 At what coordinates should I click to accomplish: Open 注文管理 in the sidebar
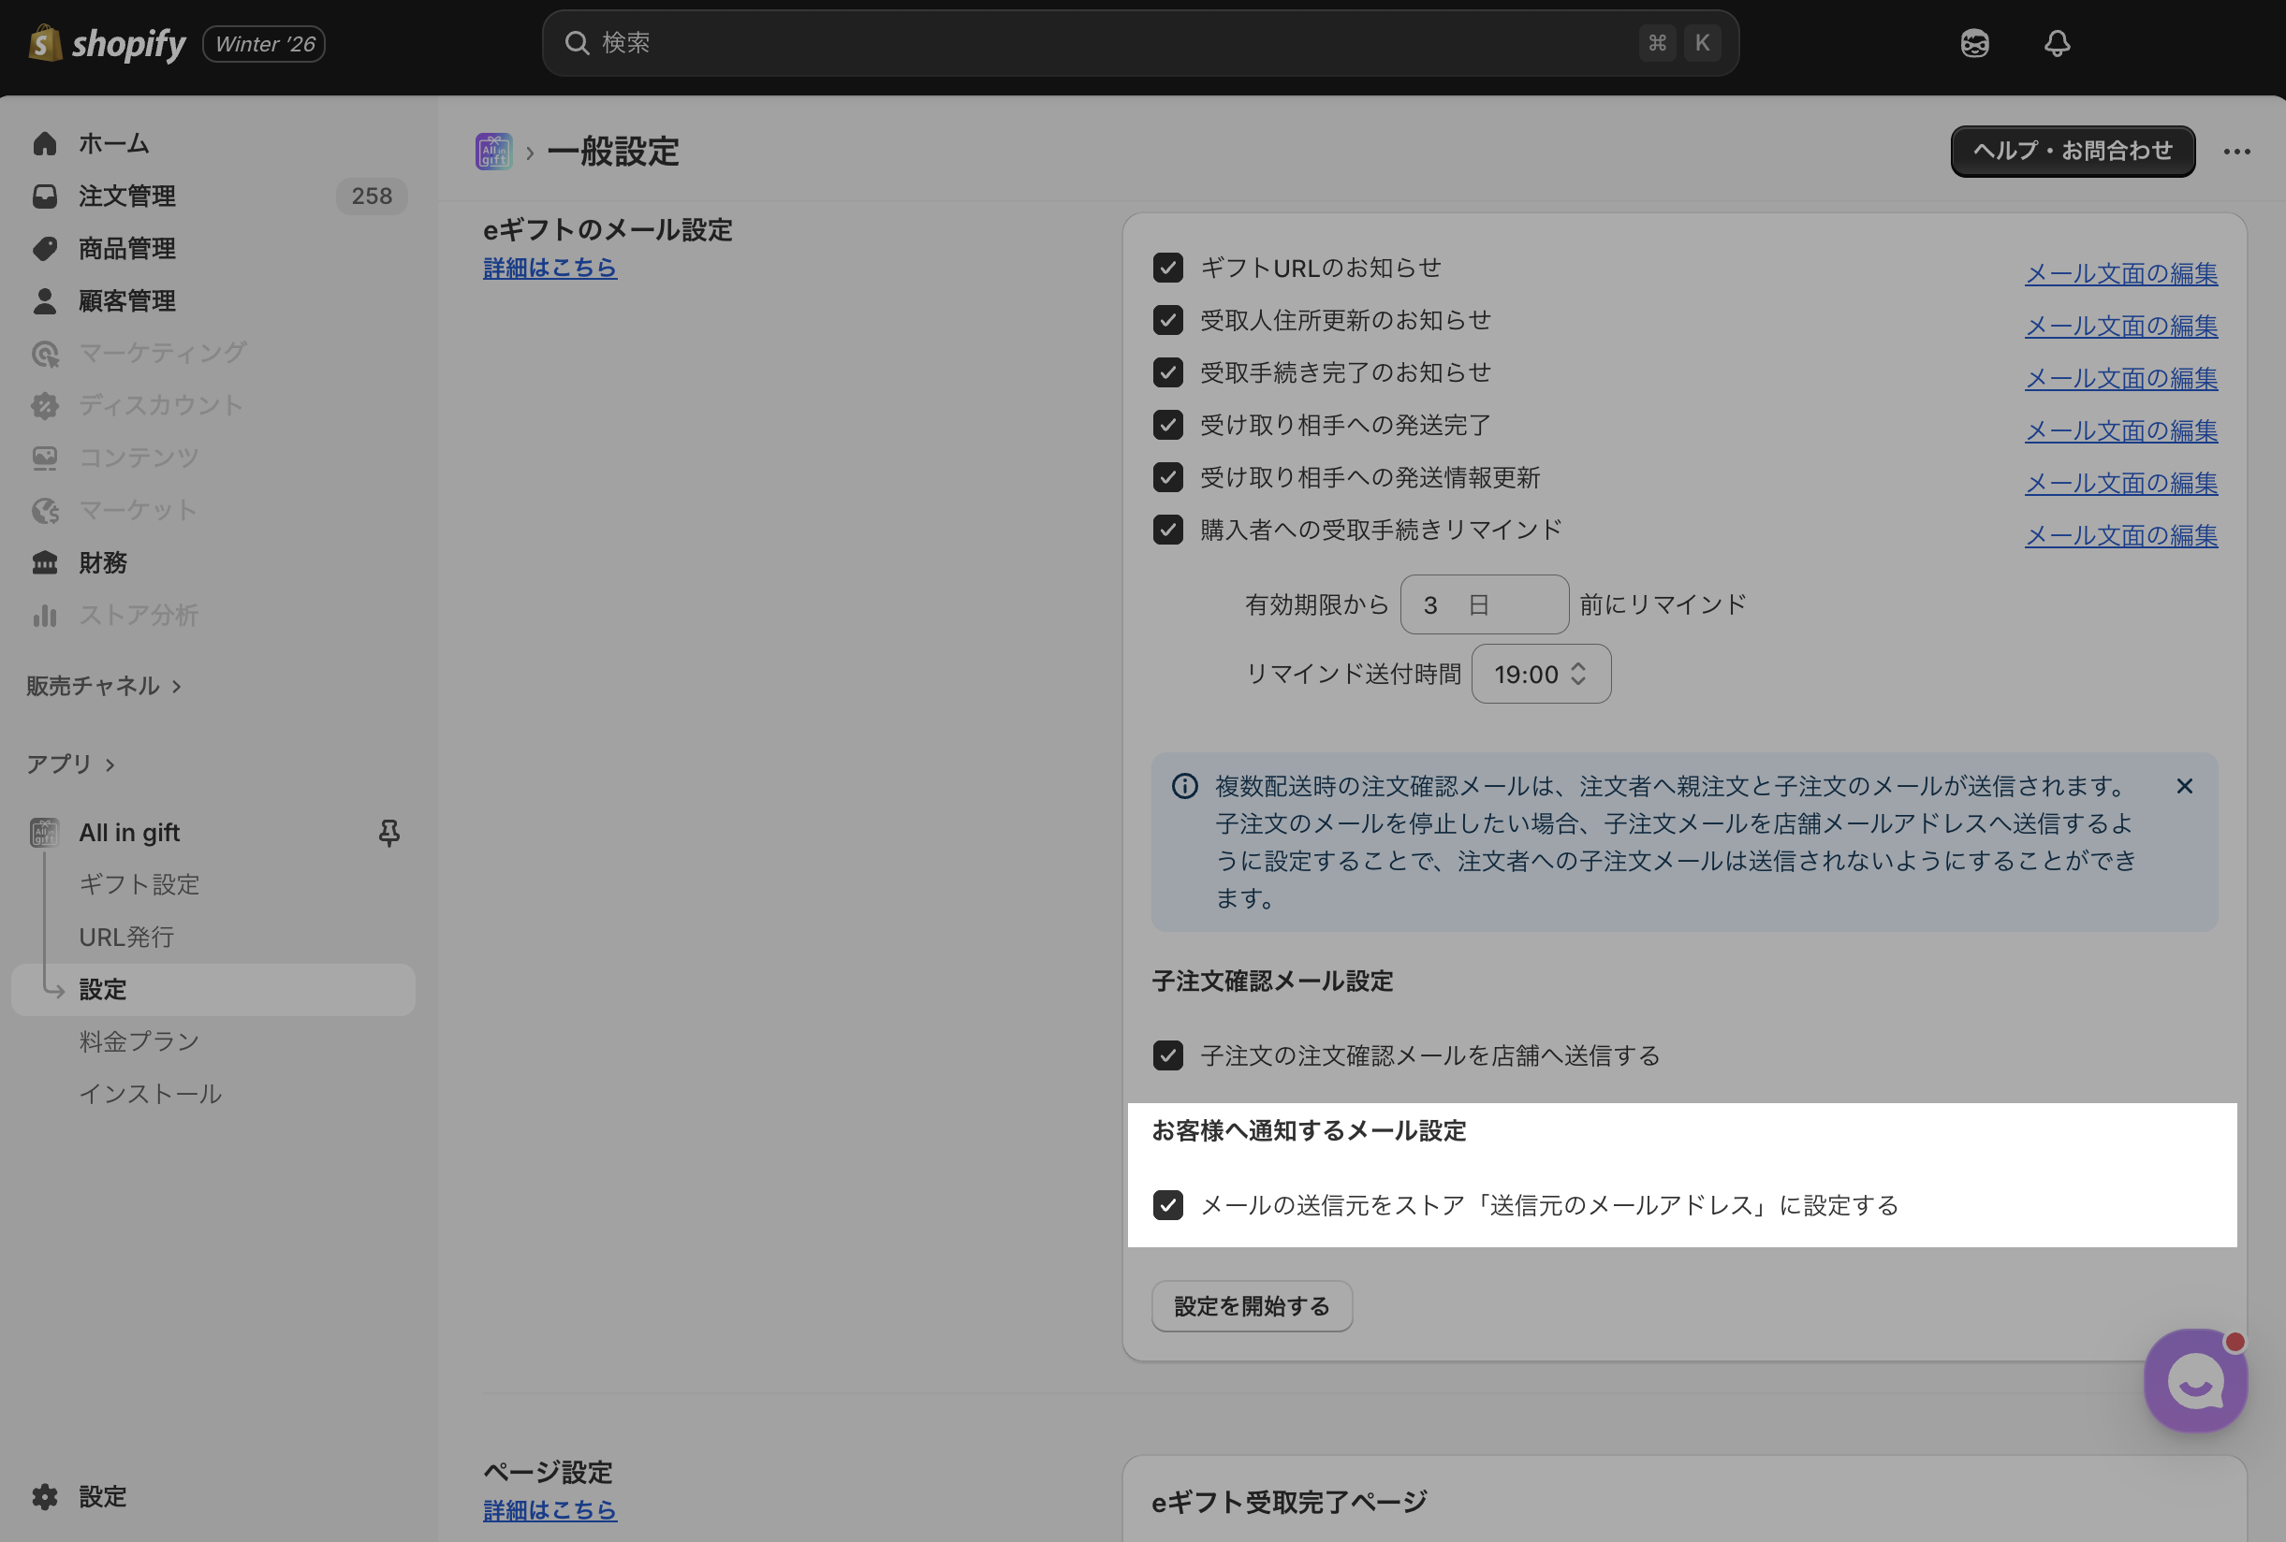pyautogui.click(x=127, y=196)
